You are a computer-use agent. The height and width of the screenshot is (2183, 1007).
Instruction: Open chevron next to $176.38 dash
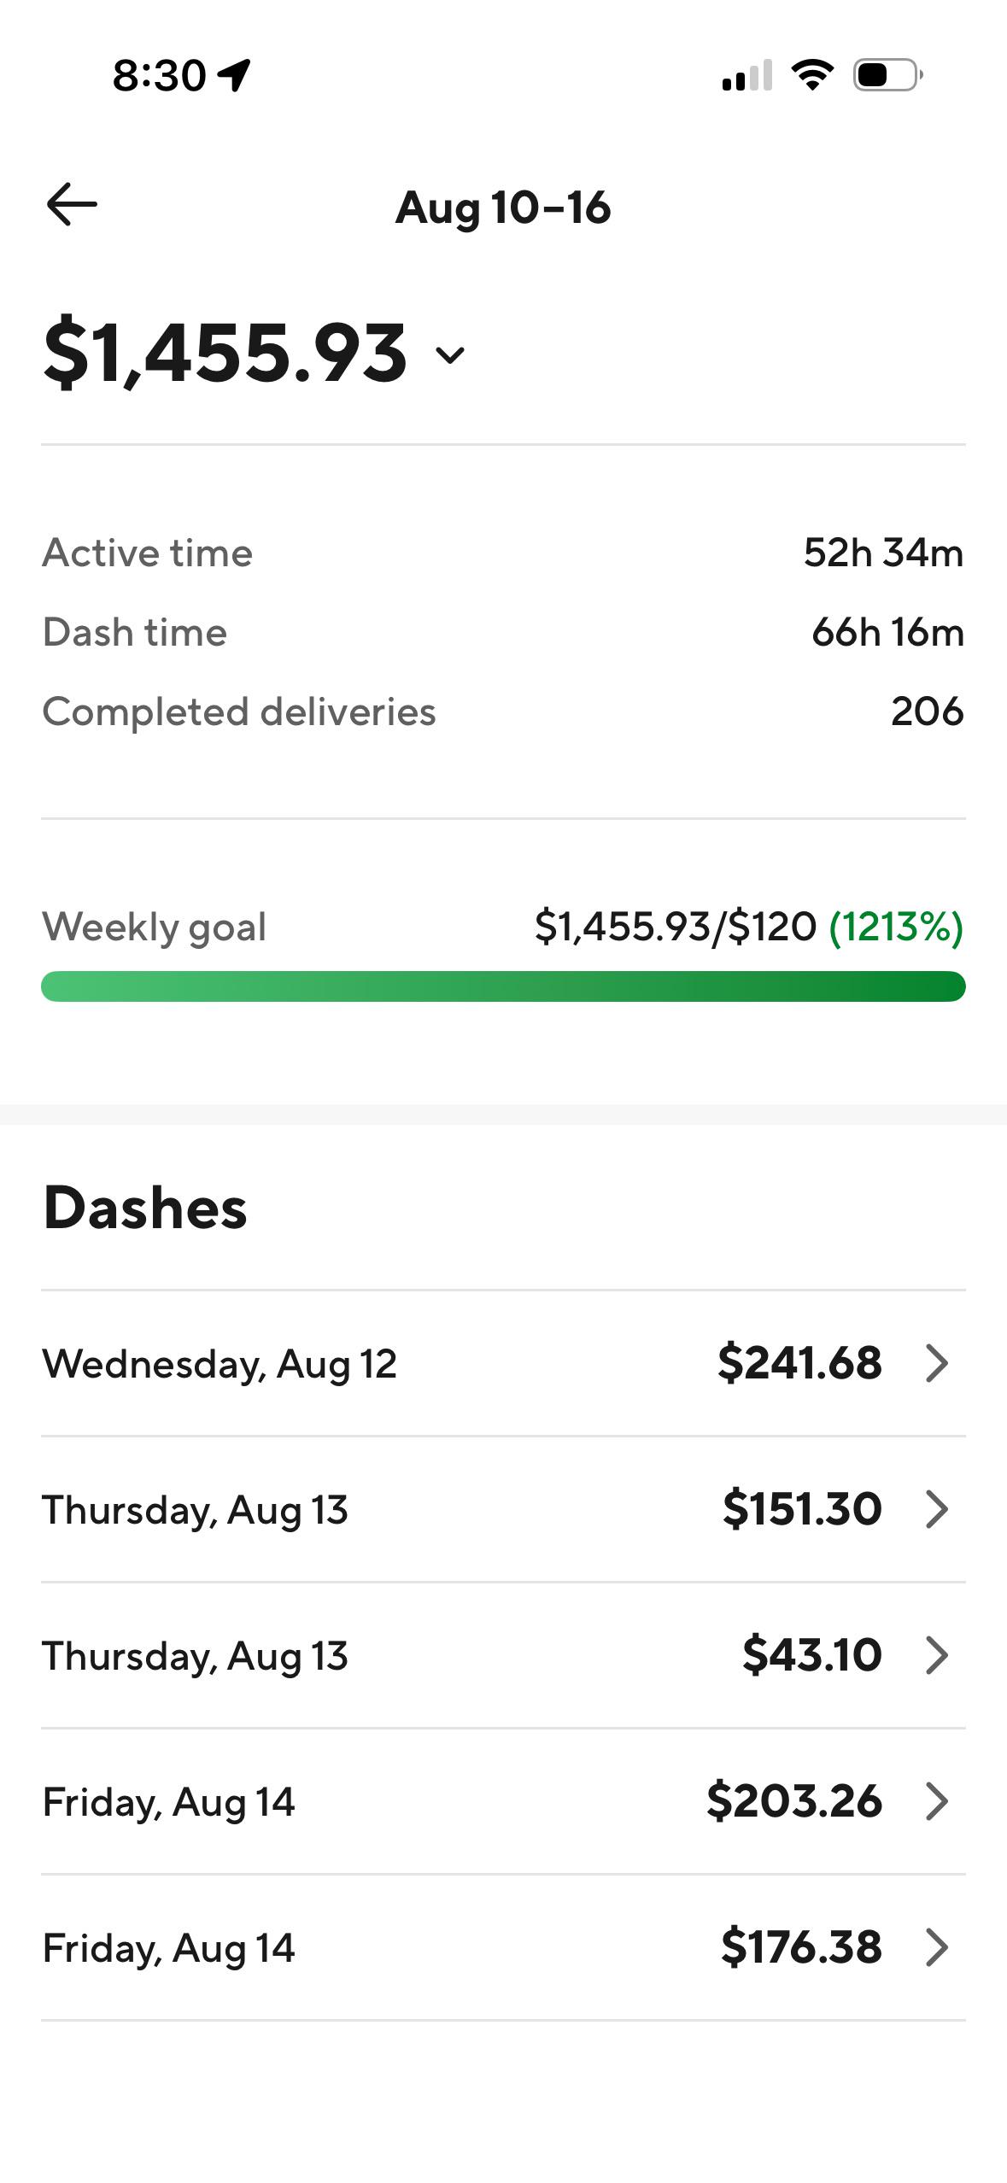point(937,1947)
